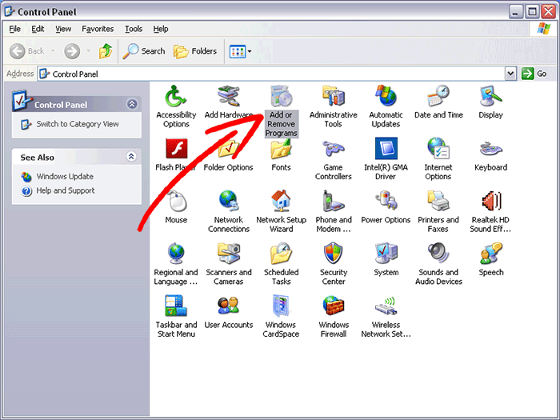Screen dimensions: 560x420
Task: Open the Tools menu
Action: (x=134, y=29)
